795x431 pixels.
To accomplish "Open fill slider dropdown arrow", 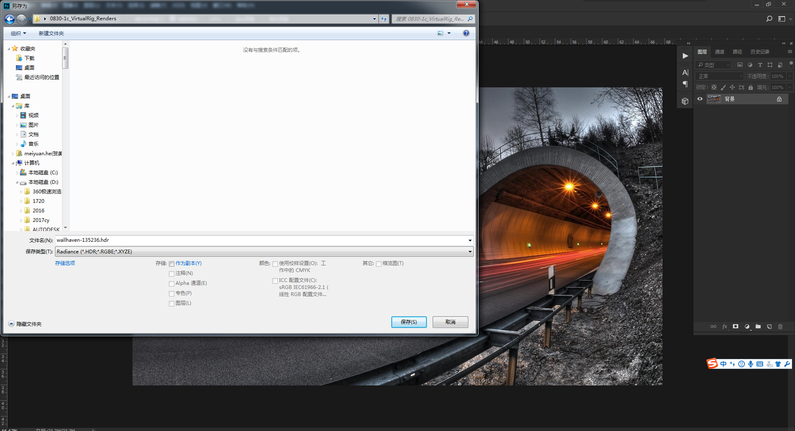I will (790, 87).
